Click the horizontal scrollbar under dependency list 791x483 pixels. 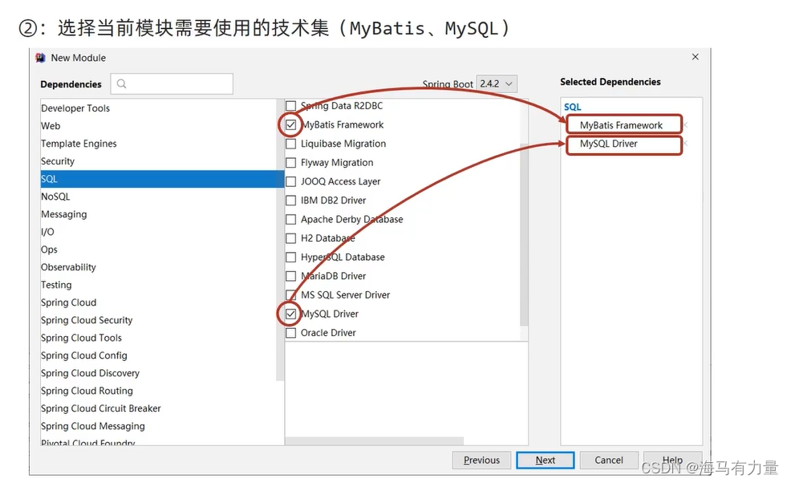375,441
